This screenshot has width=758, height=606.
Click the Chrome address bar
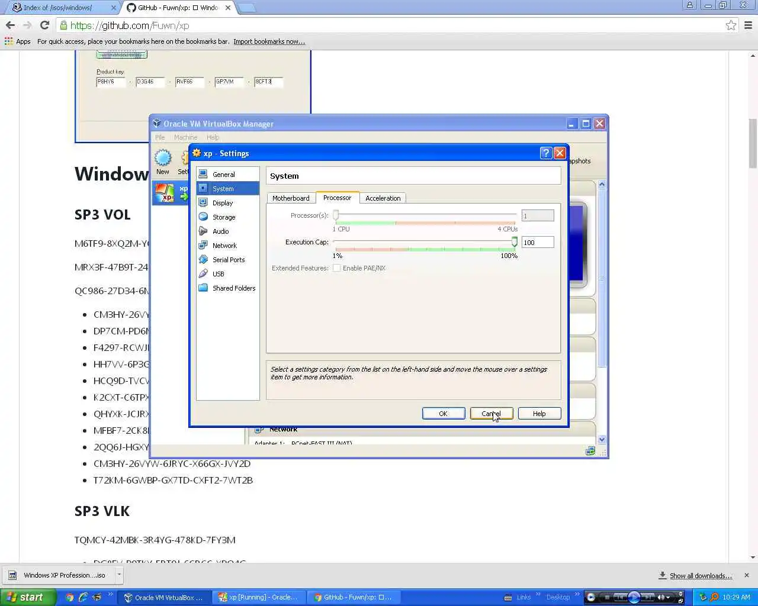click(x=391, y=25)
